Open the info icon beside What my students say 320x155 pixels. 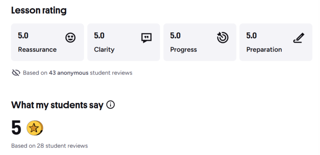point(111,105)
